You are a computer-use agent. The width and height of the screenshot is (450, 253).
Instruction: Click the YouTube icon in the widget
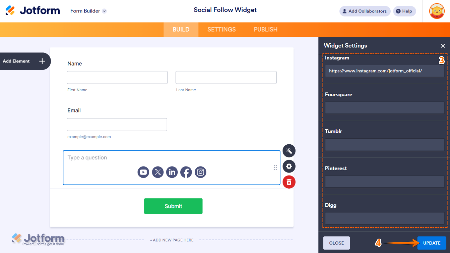(x=143, y=172)
